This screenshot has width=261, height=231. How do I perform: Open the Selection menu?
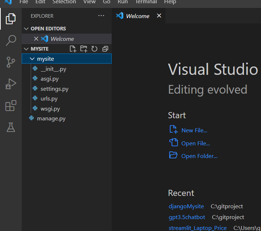point(64,2)
